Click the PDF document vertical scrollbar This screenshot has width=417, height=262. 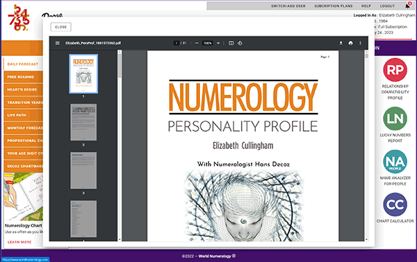[x=367, y=55]
